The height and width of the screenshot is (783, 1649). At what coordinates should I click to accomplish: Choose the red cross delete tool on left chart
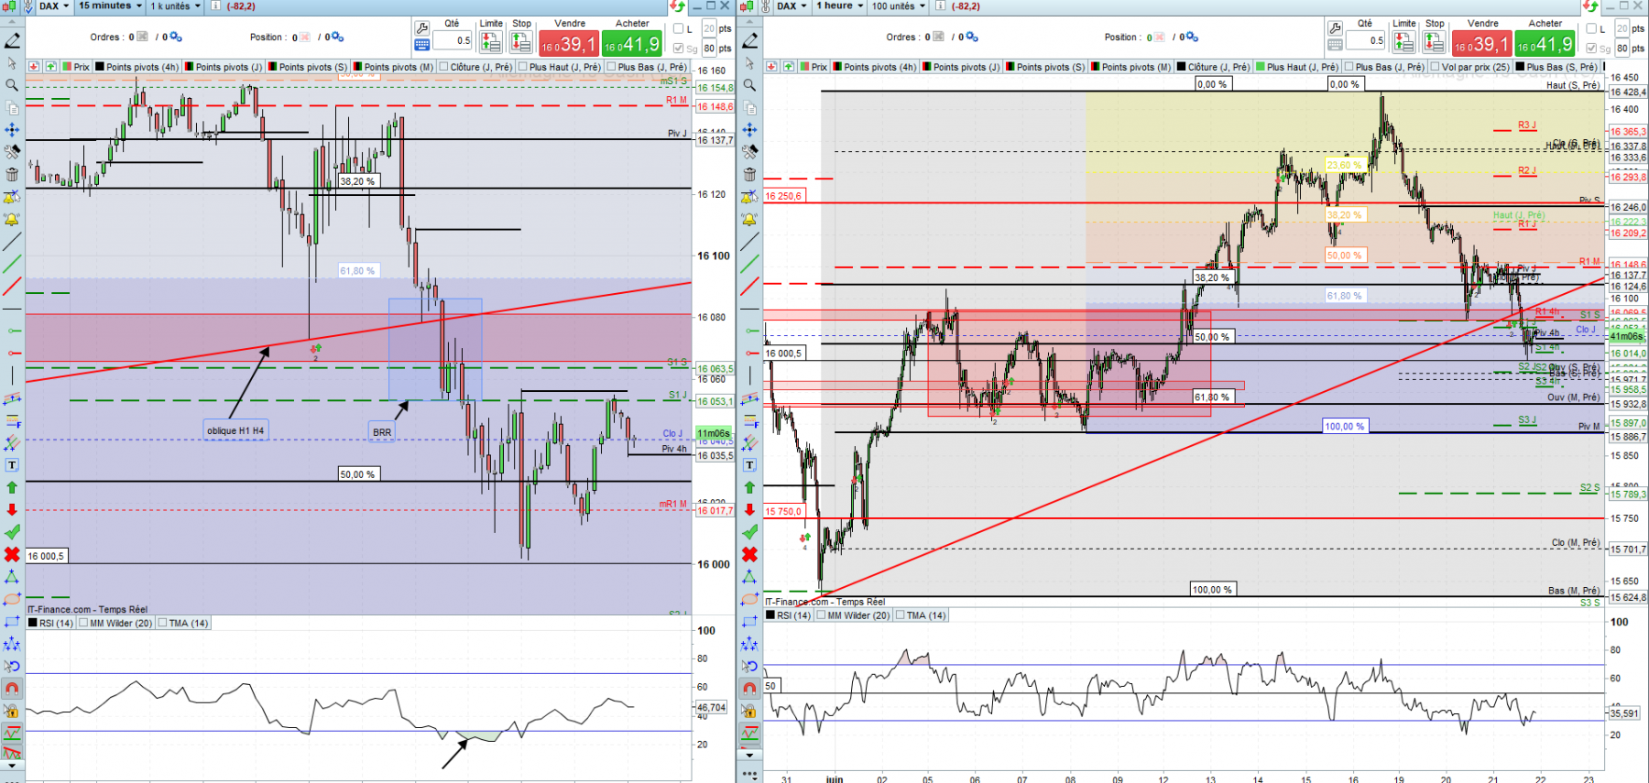tap(12, 554)
